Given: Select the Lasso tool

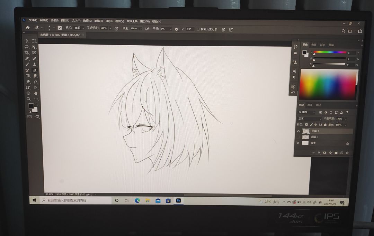Looking at the screenshot, I should click(x=26, y=47).
